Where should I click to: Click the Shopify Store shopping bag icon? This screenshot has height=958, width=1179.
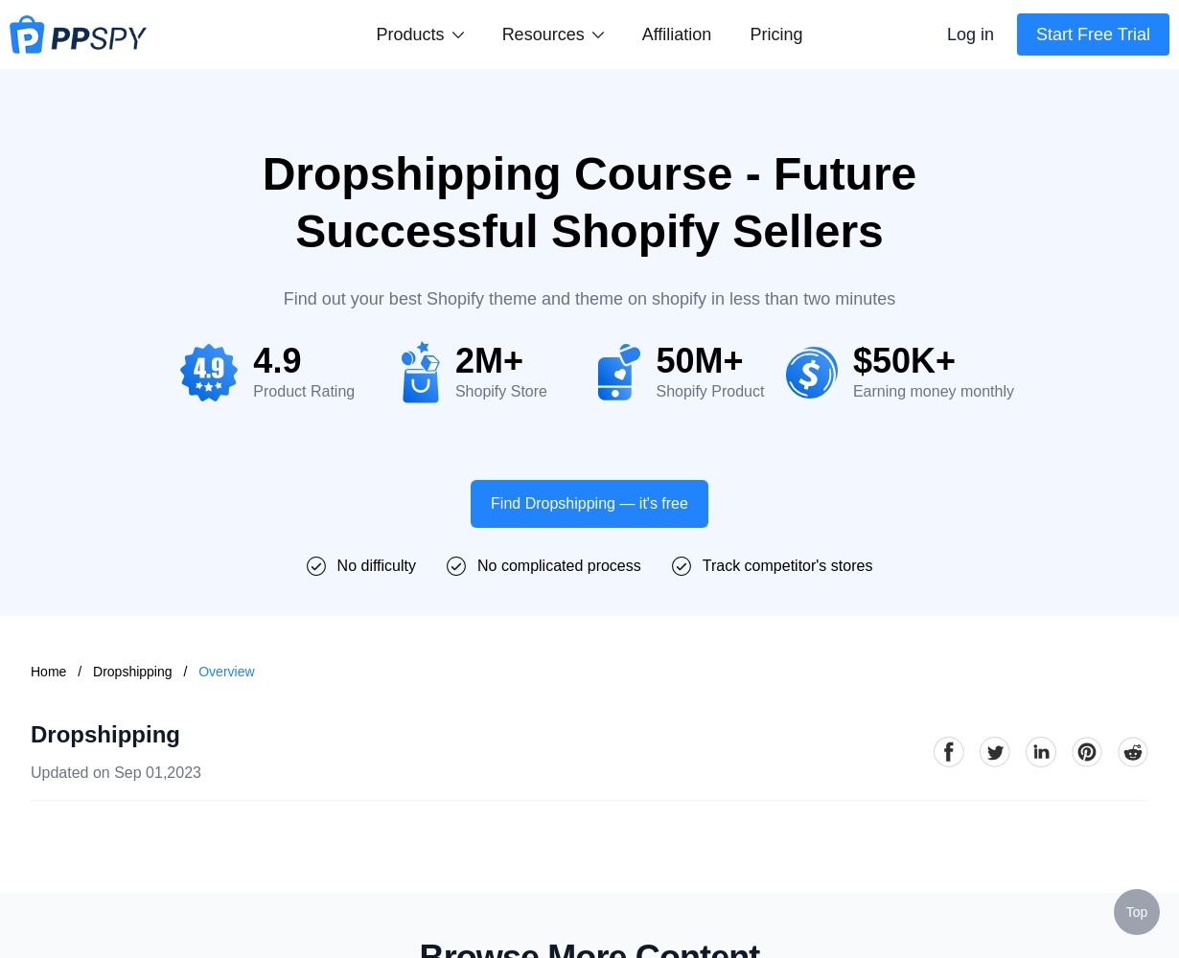(x=420, y=373)
